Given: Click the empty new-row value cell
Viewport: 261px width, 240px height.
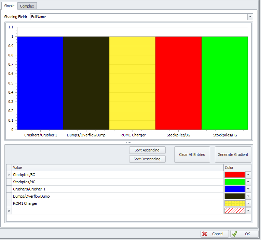Looking at the screenshot, I should [118, 211].
